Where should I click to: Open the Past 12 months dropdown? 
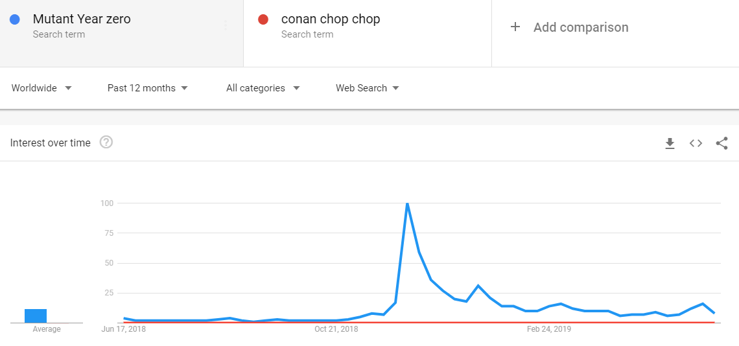pos(148,88)
